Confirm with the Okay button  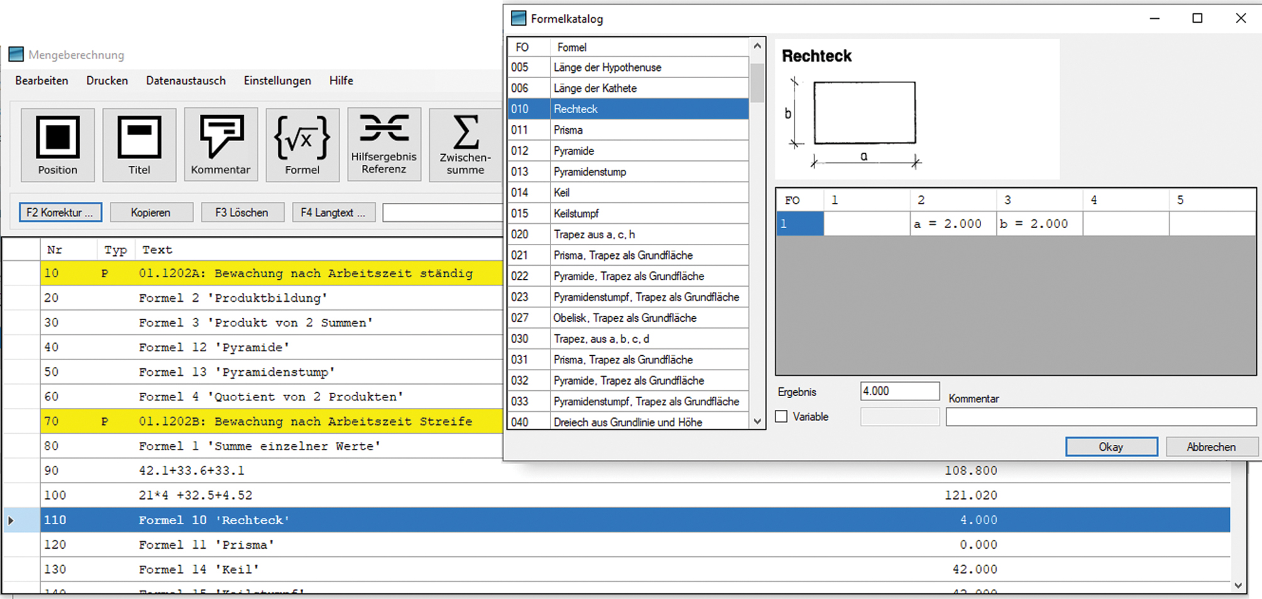pos(1111,447)
